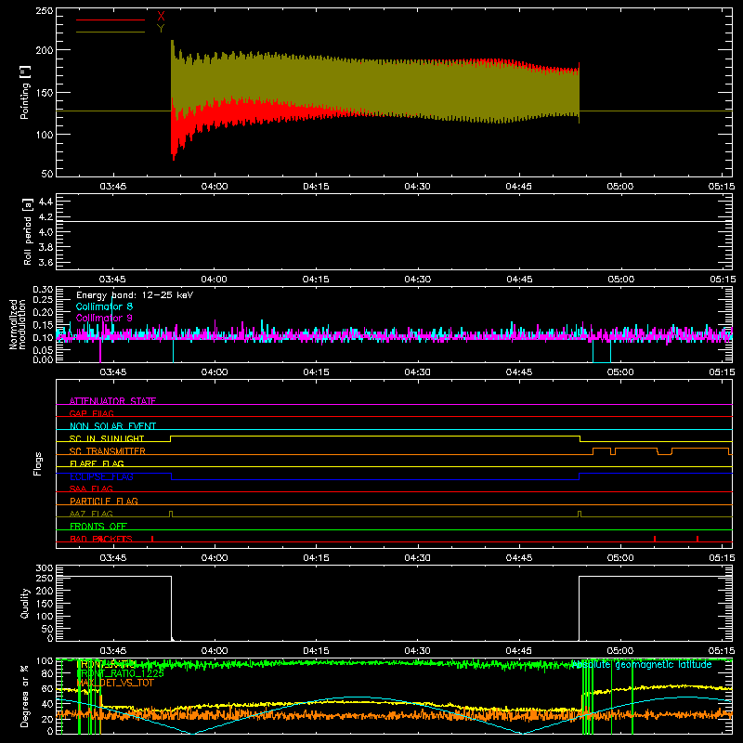Click the 04:30 label under Pointing plot
This screenshot has width=743, height=743.
pos(417,187)
